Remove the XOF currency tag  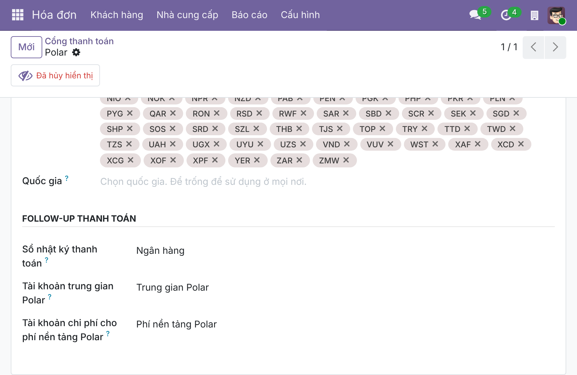coord(173,160)
